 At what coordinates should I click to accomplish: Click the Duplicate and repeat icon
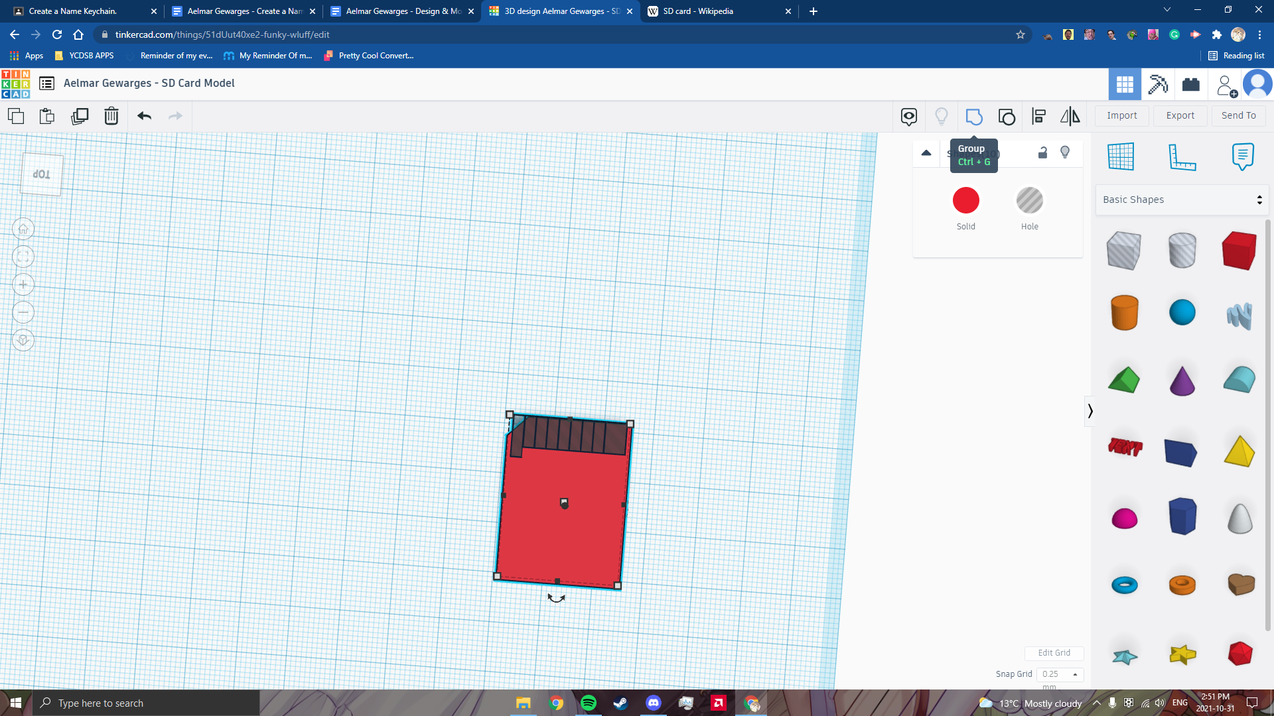(x=80, y=116)
